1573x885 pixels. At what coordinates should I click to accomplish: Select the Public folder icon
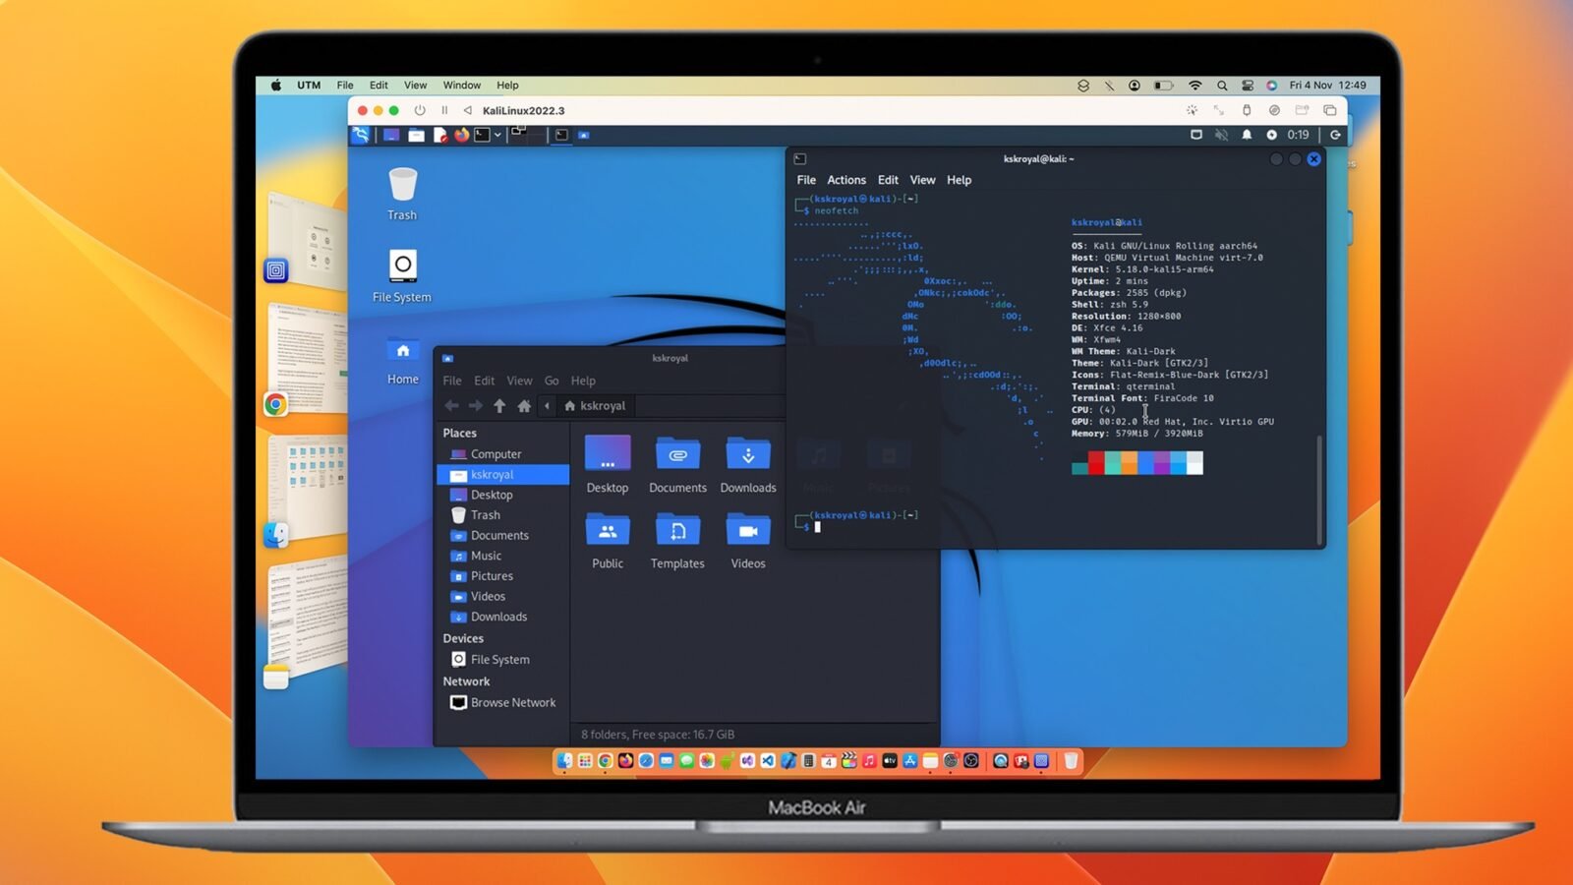608,531
